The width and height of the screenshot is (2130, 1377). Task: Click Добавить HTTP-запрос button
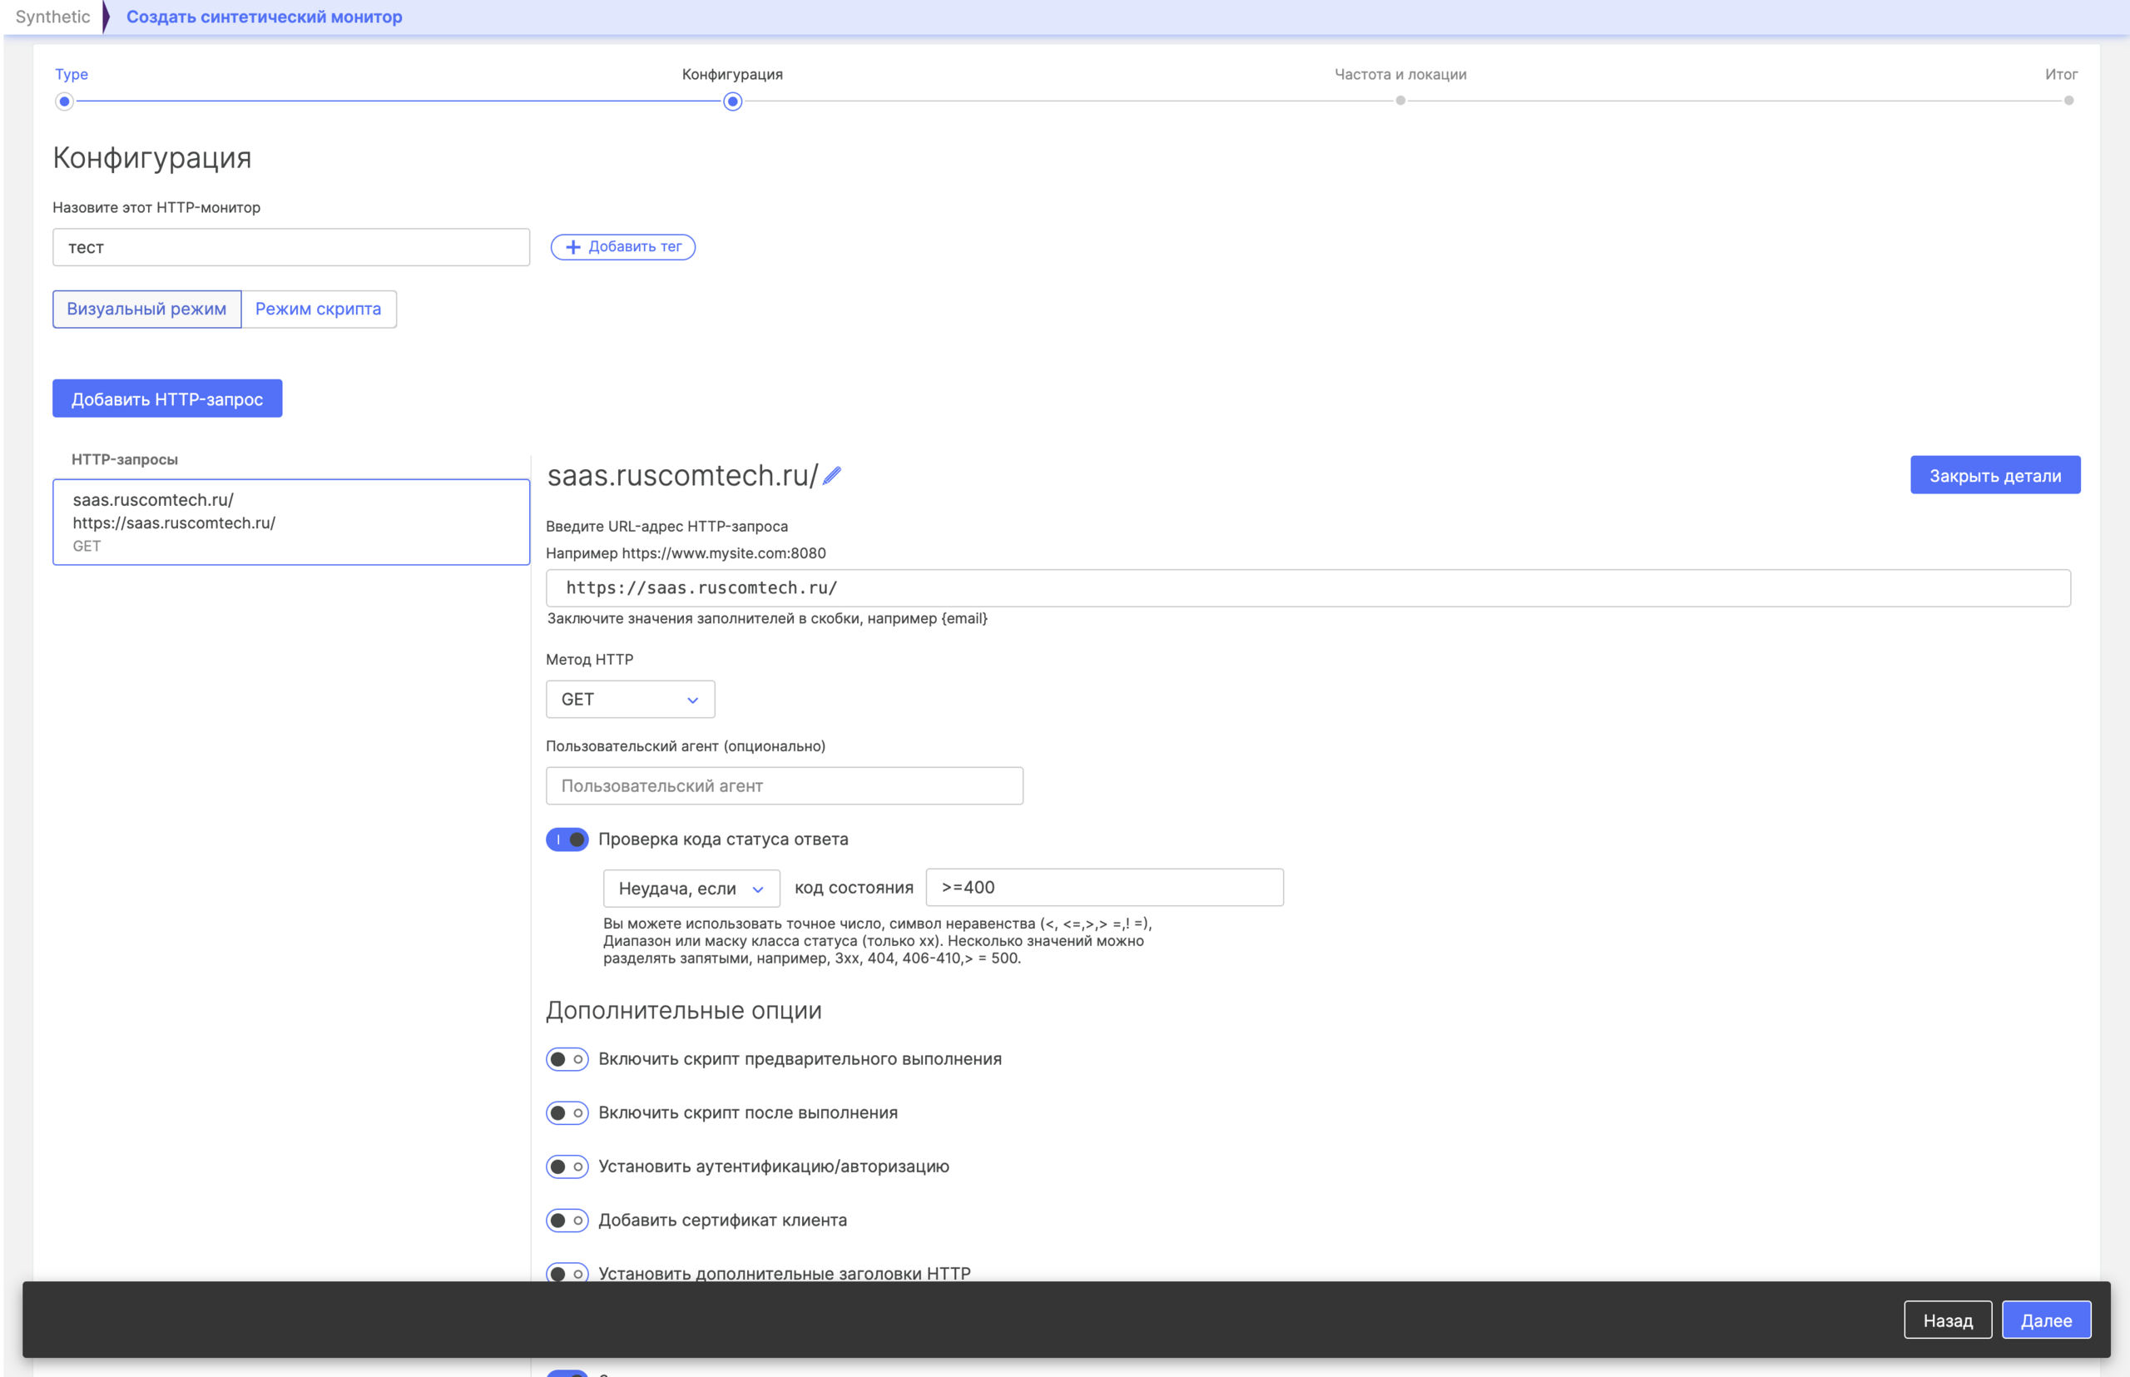coord(167,399)
